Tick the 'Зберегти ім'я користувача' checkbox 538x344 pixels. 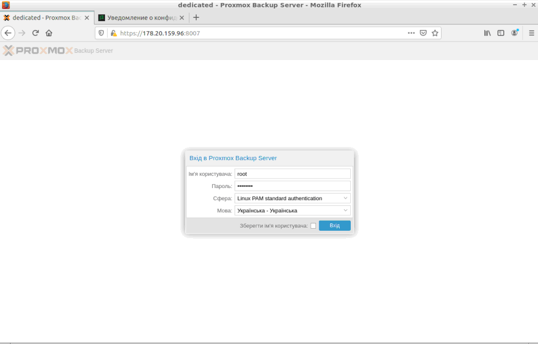coord(313,226)
